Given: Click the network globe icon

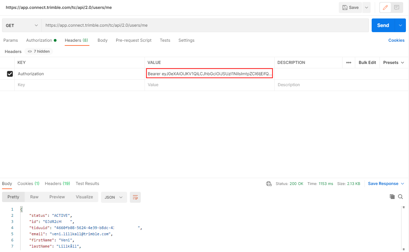Looking at the screenshot, I should 269,184.
